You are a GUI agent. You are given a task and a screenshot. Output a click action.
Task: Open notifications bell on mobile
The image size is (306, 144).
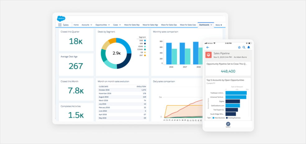click(x=249, y=47)
